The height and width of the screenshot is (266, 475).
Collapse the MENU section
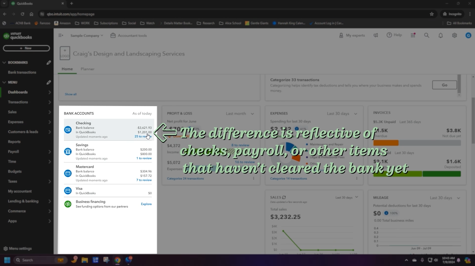point(4,82)
